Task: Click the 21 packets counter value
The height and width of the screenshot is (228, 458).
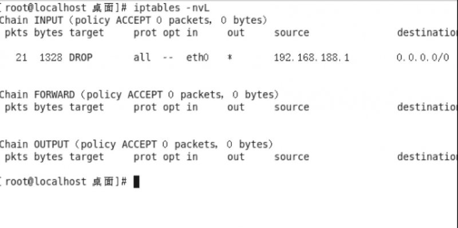Action: (21, 58)
